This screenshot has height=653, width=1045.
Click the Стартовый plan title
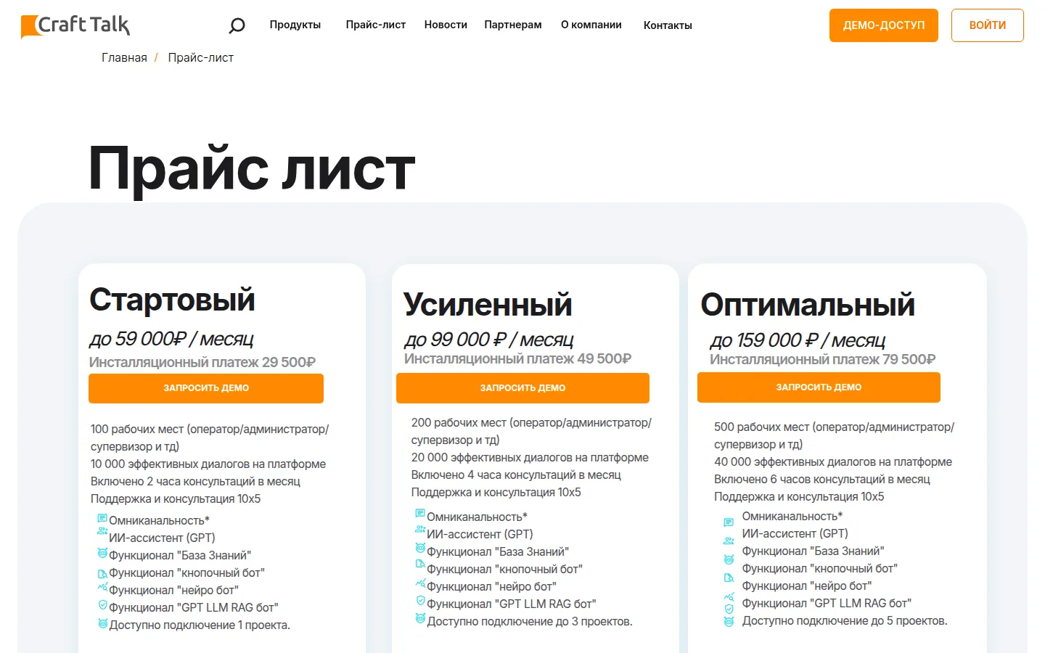click(x=172, y=300)
